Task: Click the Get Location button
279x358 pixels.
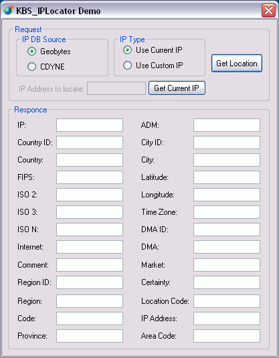Action: click(237, 64)
